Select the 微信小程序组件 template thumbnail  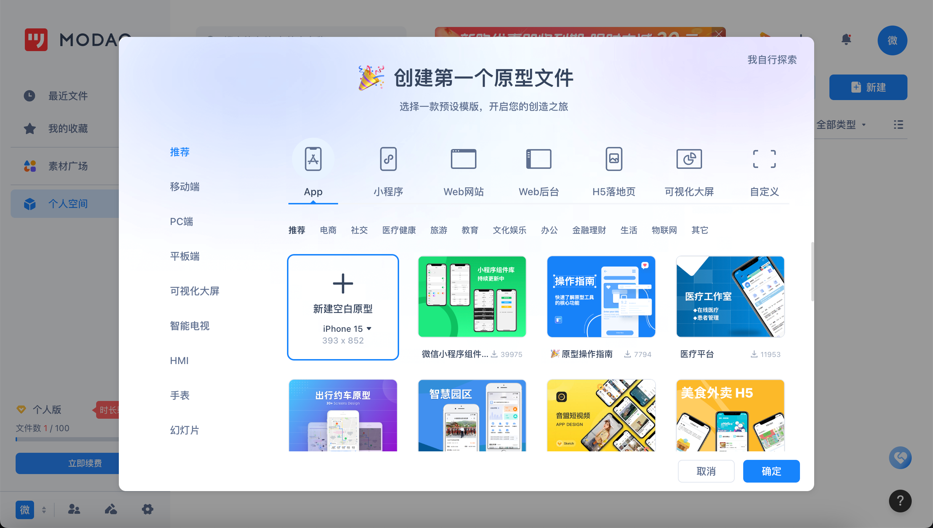coord(471,297)
